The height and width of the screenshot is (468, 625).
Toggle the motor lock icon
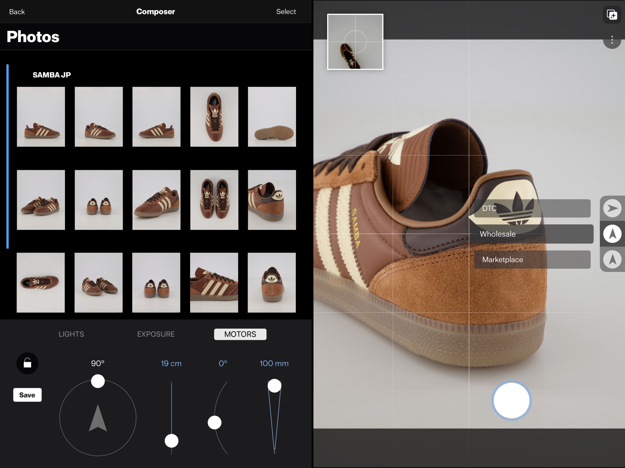click(x=27, y=363)
